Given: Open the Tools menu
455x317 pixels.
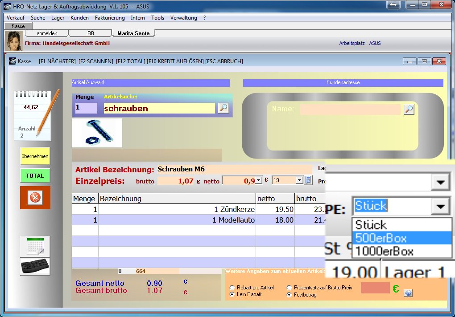Looking at the screenshot, I should click(x=157, y=18).
